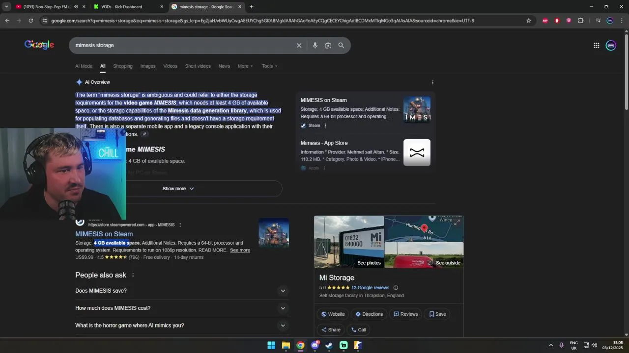Show hidden system tray icons

[x=551, y=345]
